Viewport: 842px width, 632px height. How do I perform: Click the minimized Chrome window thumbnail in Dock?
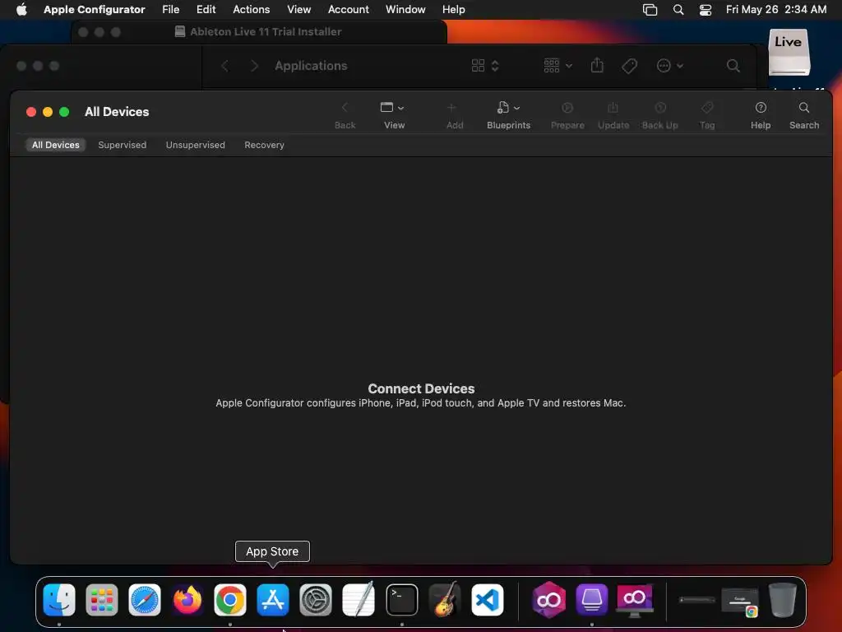[740, 601]
